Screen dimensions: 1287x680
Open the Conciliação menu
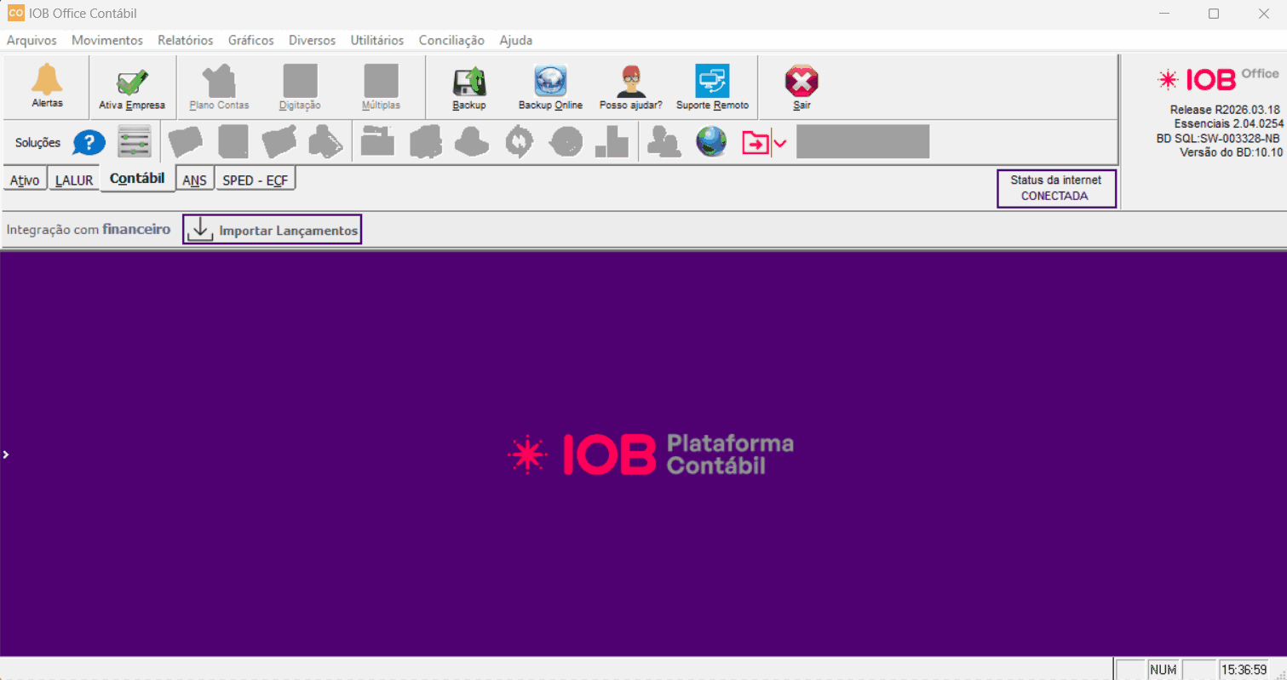[x=451, y=40]
